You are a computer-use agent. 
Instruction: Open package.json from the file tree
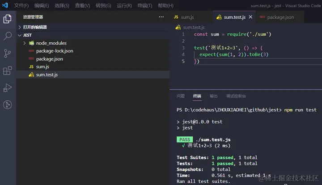click(x=50, y=59)
